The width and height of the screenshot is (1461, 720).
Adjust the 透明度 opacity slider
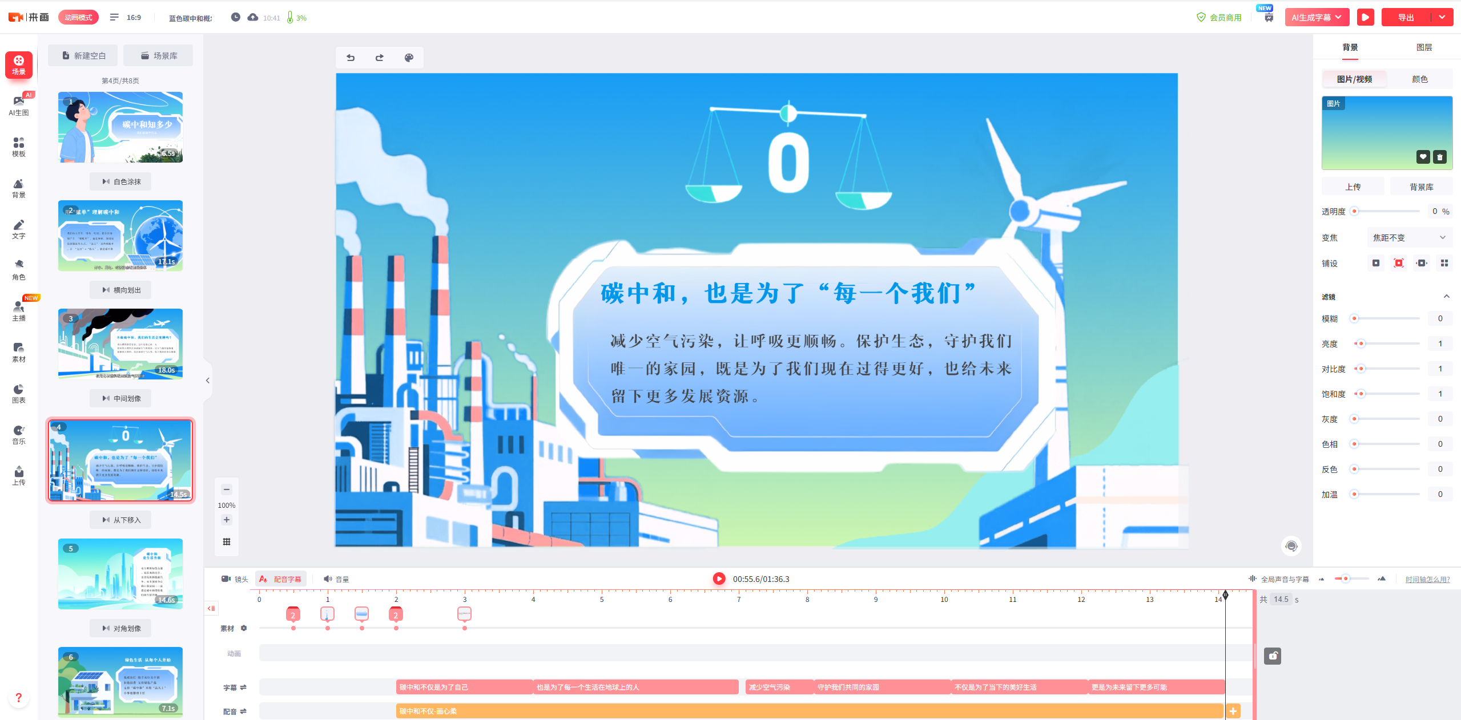pos(1355,211)
